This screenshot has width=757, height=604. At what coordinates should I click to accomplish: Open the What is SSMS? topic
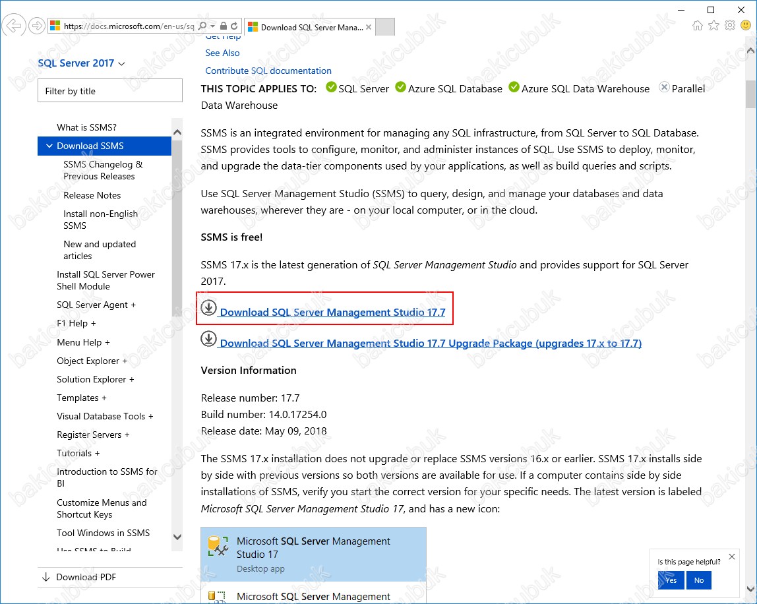(86, 127)
